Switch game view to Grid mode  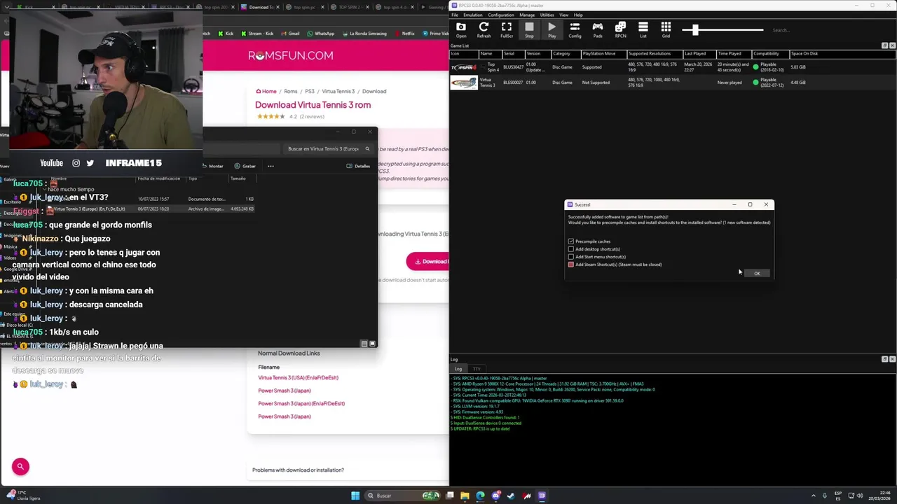click(x=666, y=30)
